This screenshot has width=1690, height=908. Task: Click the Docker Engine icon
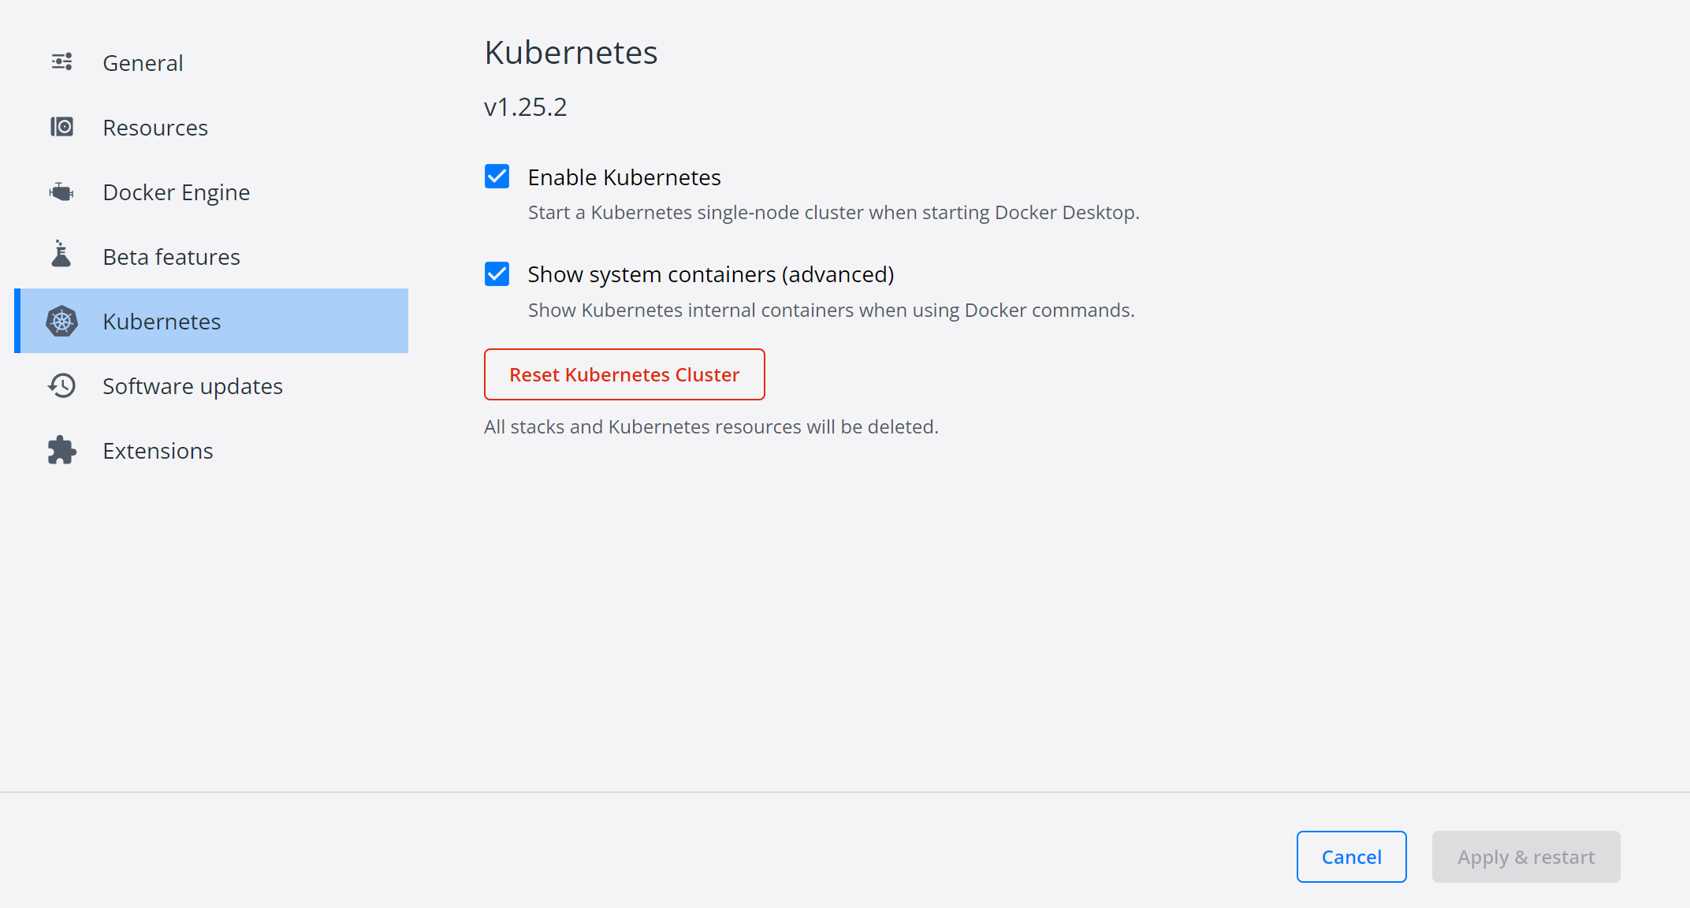pos(61,192)
